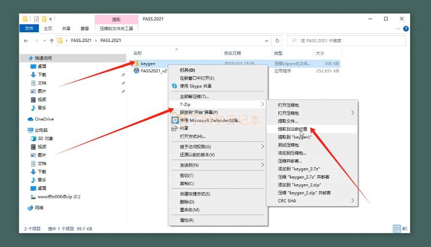Image resolution: width=431 pixels, height=247 pixels.
Task: Choose 添加到 "keygen_2.zip"
Action: [312, 185]
